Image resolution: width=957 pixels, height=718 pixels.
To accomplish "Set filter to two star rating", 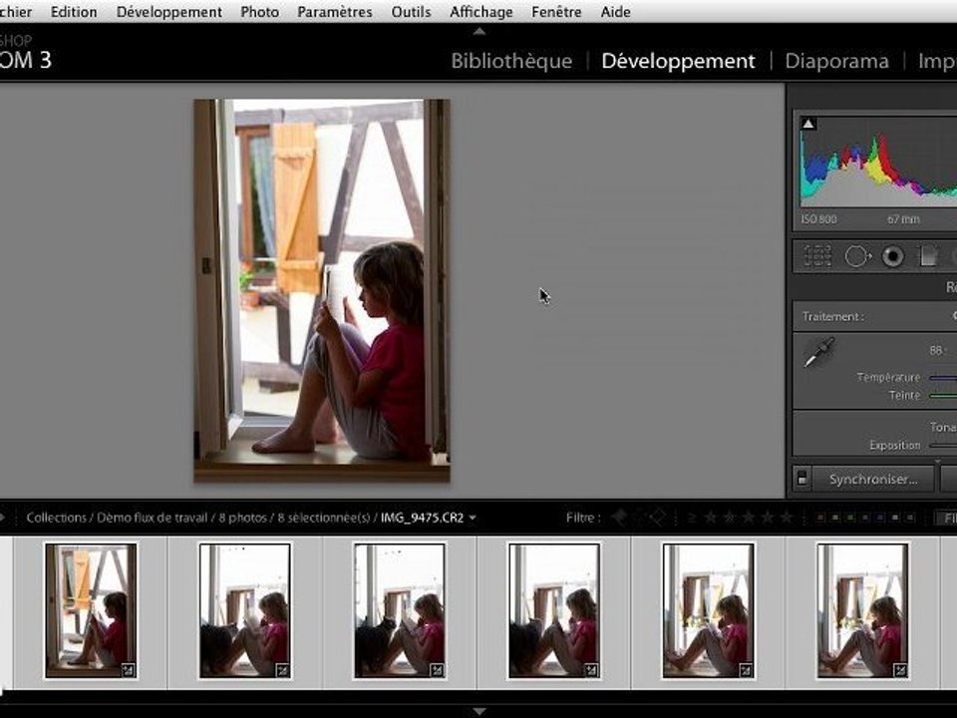I will click(x=730, y=518).
